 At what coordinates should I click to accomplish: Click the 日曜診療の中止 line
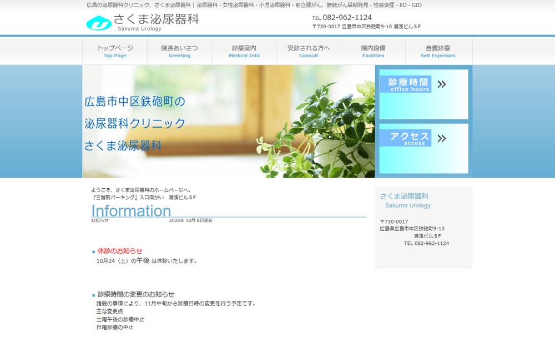pyautogui.click(x=115, y=328)
